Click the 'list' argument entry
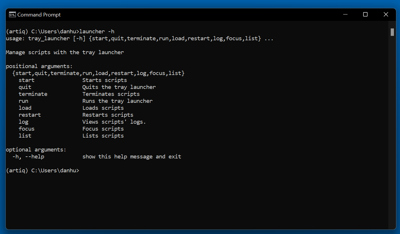Screen dimensions: 400x234 [x=25, y=136]
